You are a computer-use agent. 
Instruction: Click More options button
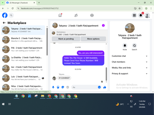(x=93, y=39)
